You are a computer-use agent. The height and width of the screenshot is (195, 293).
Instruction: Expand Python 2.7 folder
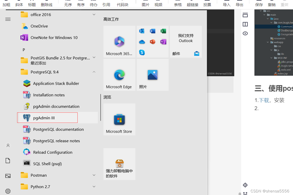coord(94,187)
